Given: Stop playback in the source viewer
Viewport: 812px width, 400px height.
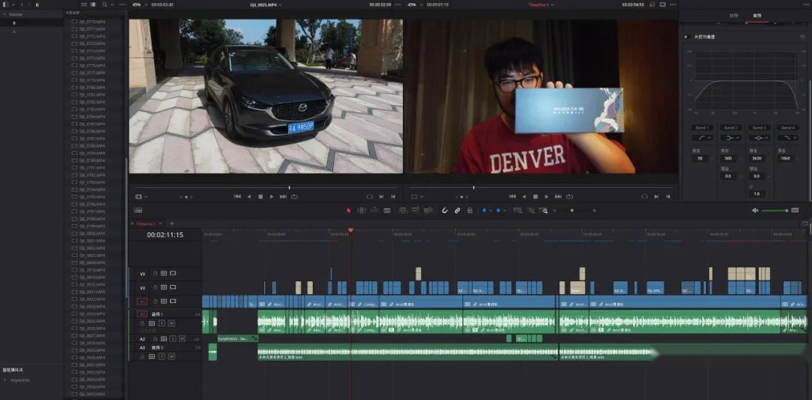Looking at the screenshot, I should coord(260,196).
